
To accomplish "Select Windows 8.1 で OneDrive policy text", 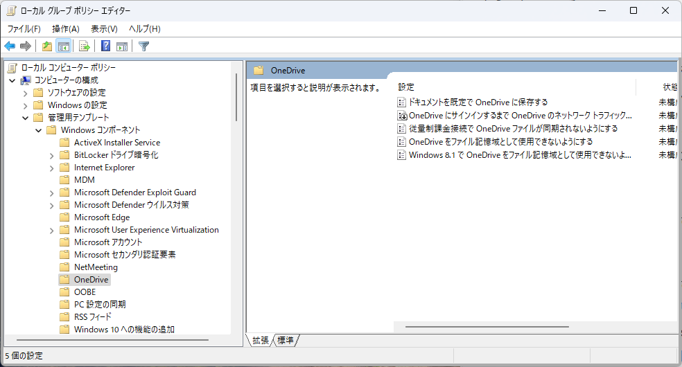I will tap(520, 154).
